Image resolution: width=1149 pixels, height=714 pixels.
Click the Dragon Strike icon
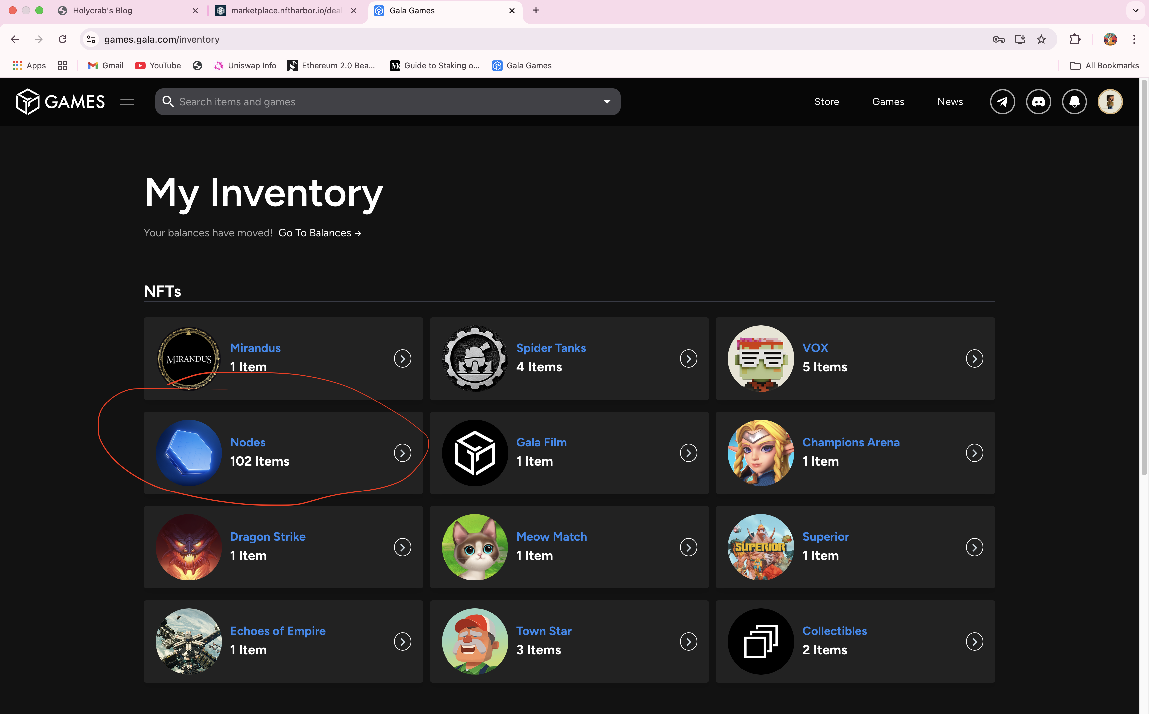tap(189, 547)
